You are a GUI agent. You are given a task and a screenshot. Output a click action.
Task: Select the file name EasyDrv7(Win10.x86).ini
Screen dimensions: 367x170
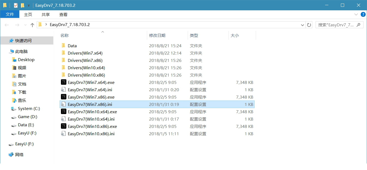point(91,134)
